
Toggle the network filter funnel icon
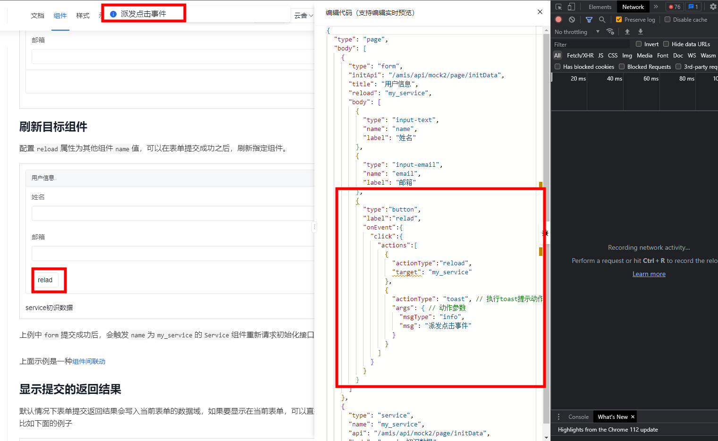click(x=589, y=19)
